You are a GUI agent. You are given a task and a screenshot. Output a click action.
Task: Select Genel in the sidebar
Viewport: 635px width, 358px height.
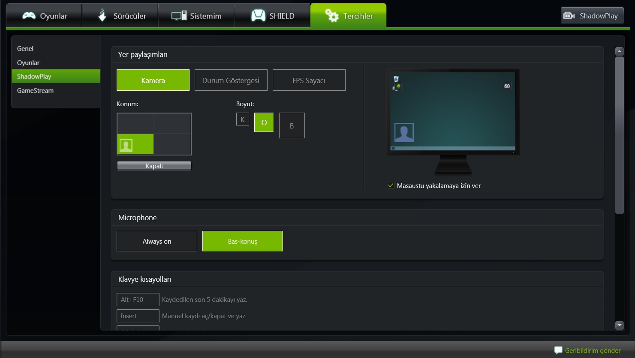click(x=56, y=48)
